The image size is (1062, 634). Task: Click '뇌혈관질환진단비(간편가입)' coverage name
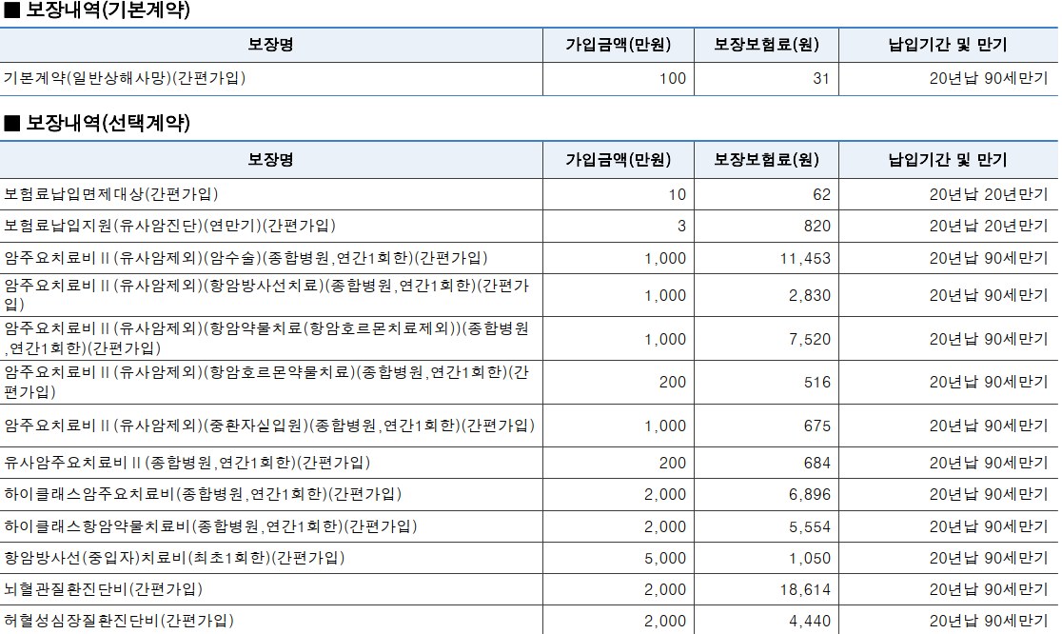(x=103, y=588)
